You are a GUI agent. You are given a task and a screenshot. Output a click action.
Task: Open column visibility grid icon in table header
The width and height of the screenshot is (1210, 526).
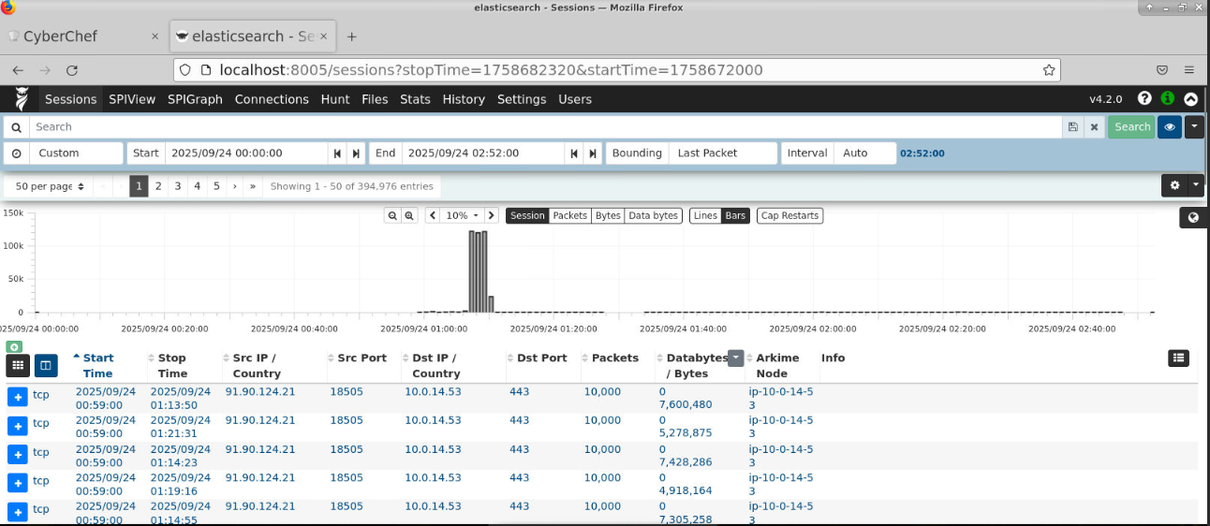pos(18,365)
